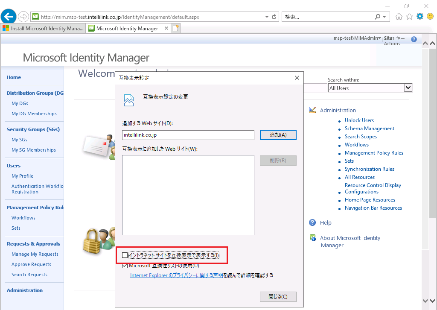Click the browser forward arrow button
437x310 pixels.
[x=23, y=17]
